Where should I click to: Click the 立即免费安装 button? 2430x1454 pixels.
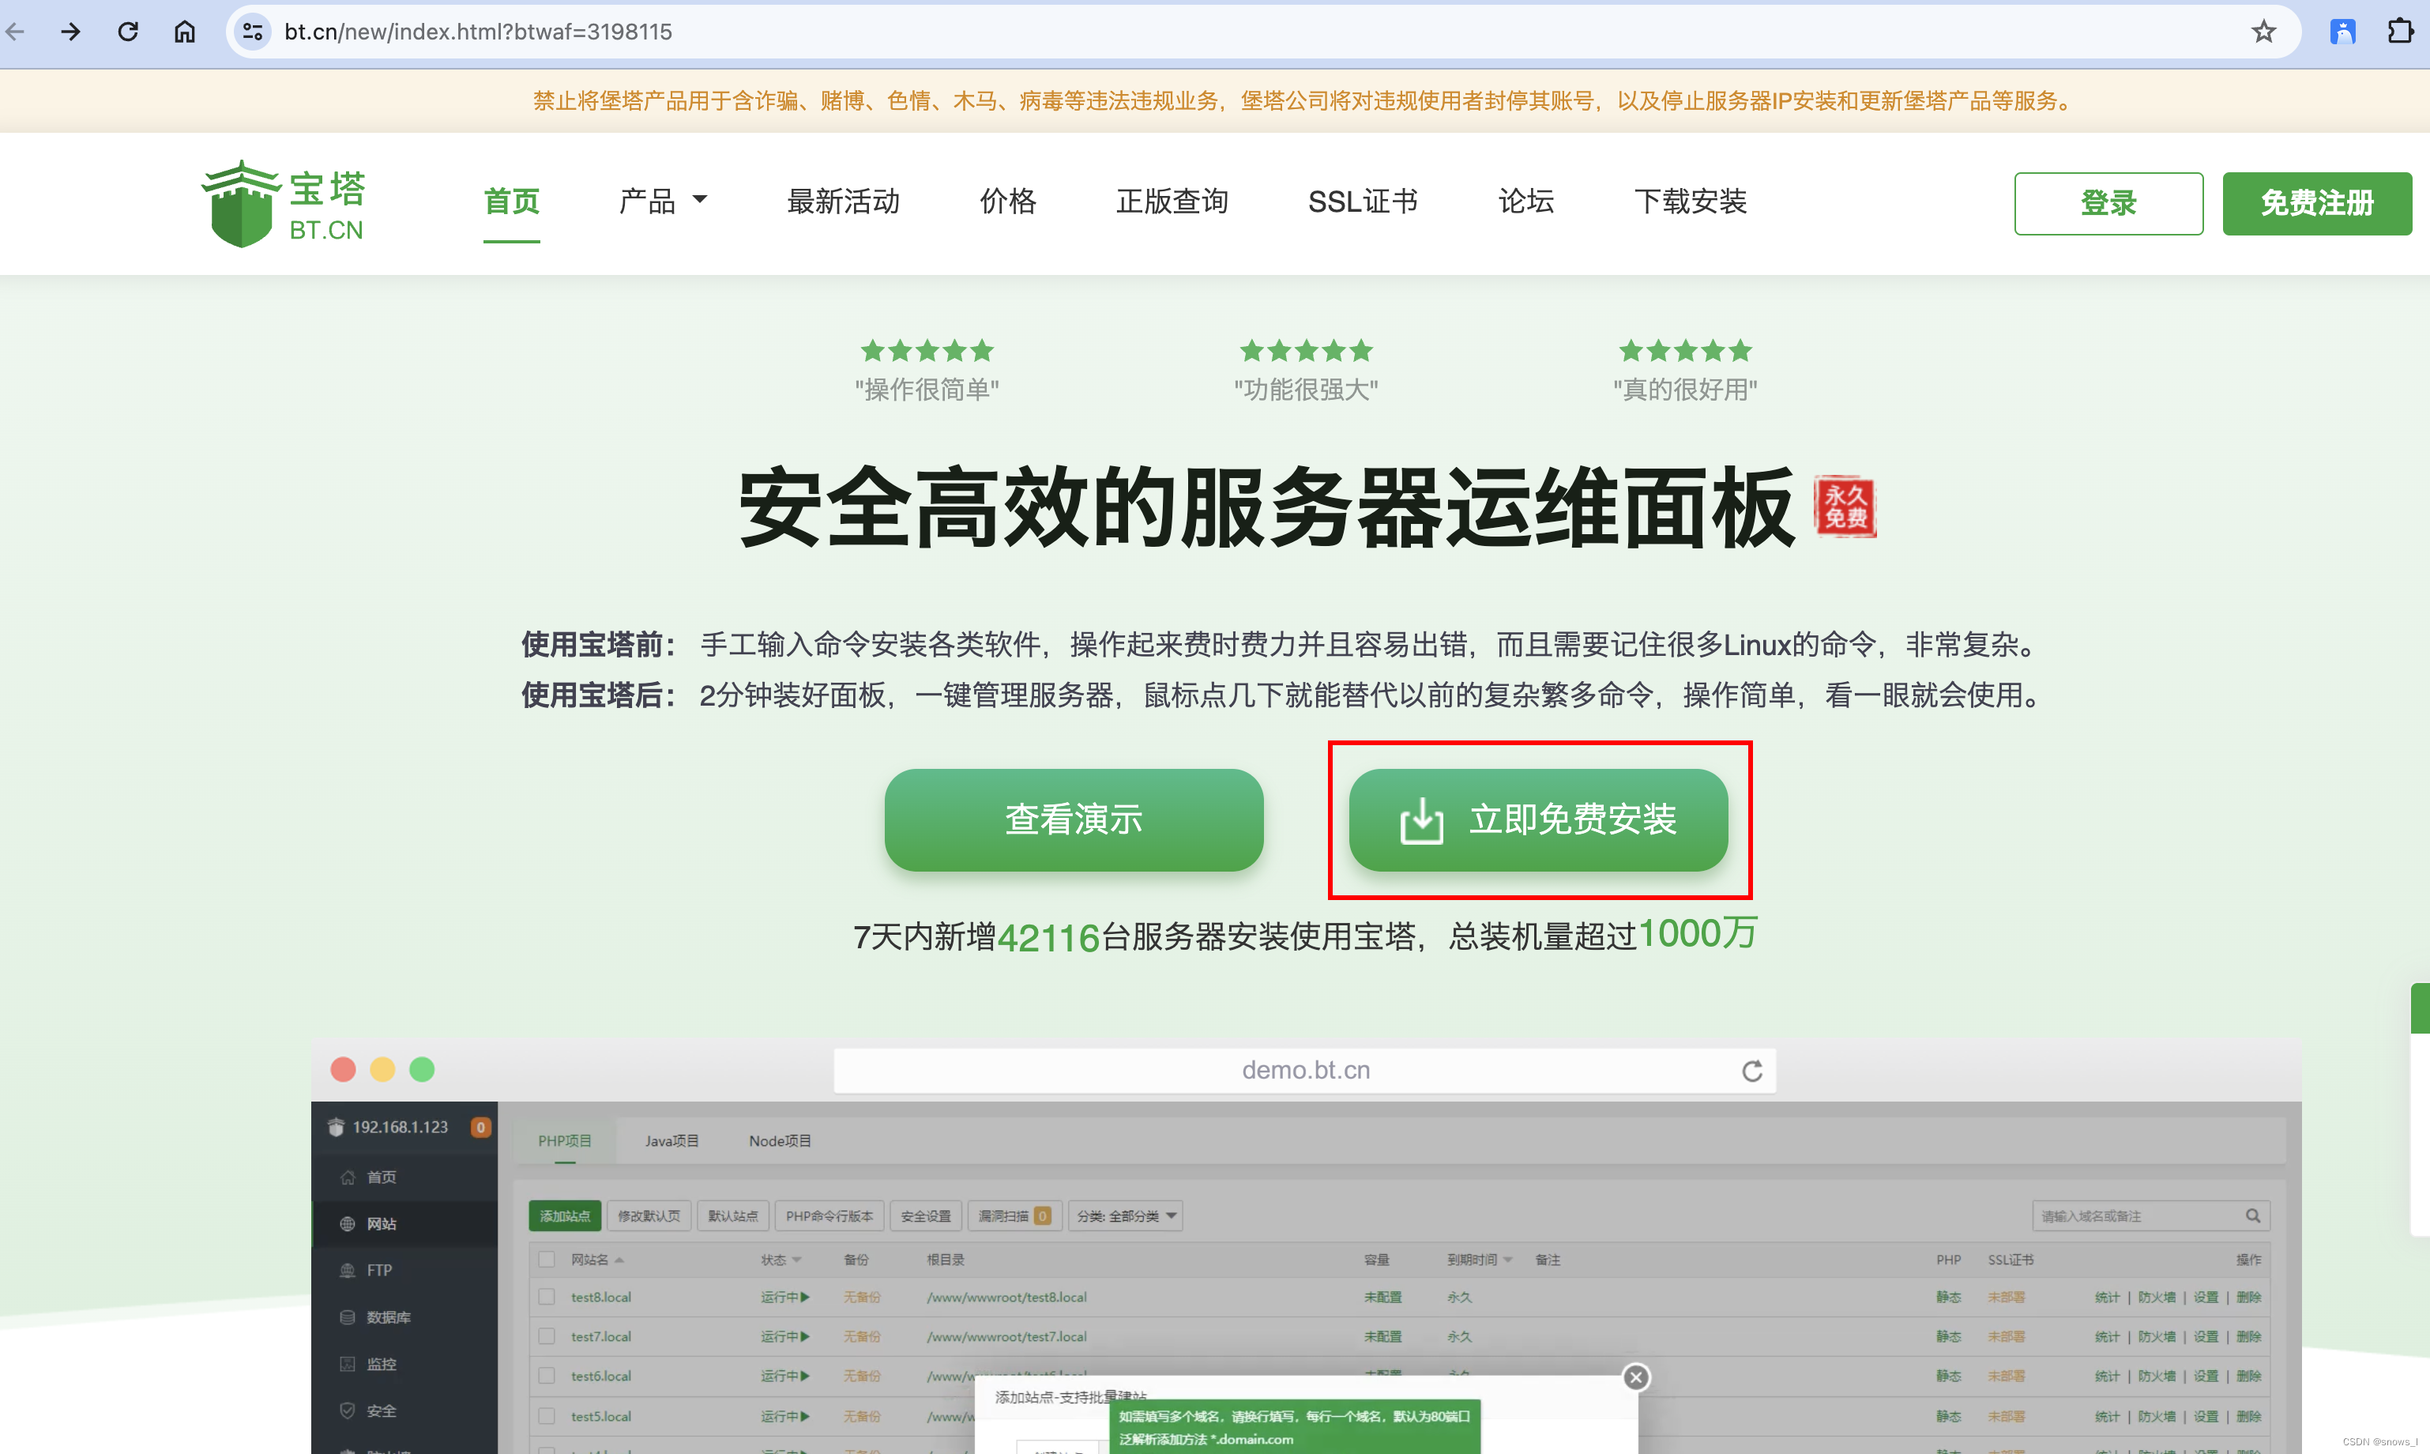[1539, 820]
